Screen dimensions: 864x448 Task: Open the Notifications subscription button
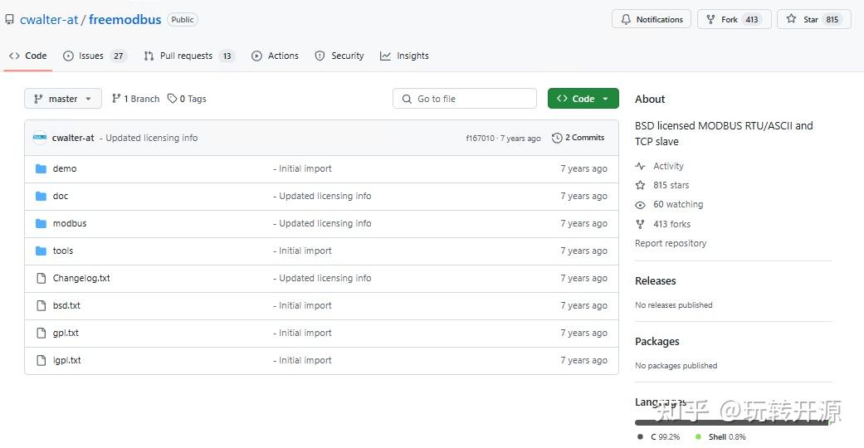pyautogui.click(x=652, y=19)
